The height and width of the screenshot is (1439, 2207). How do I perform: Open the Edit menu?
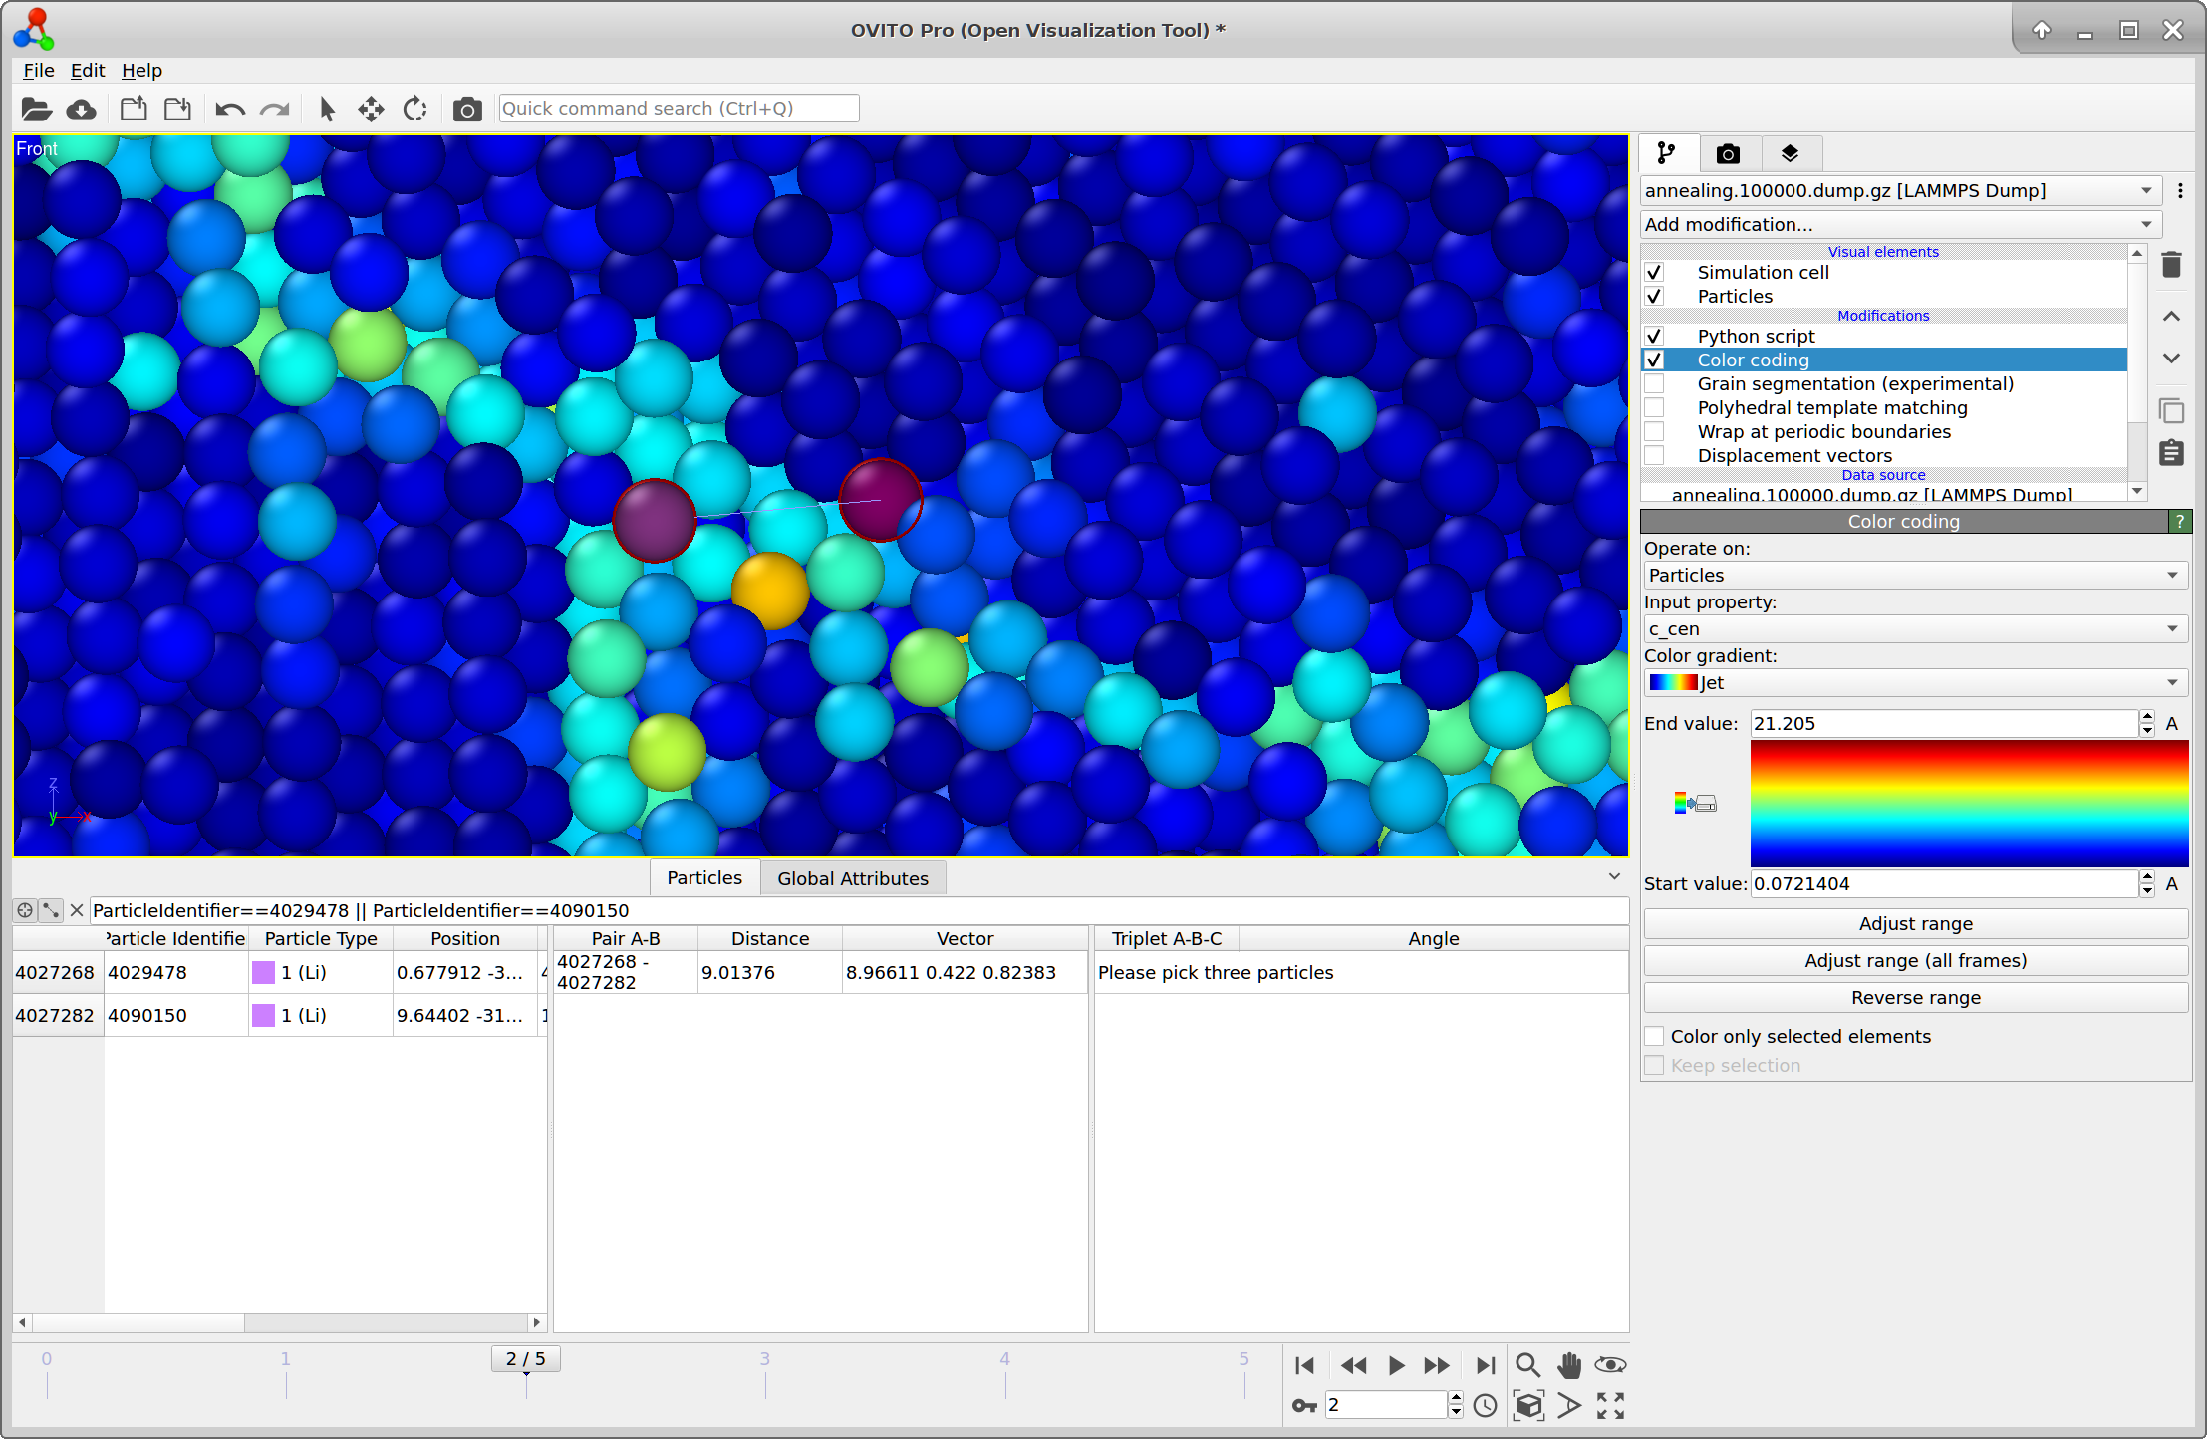[x=88, y=71]
